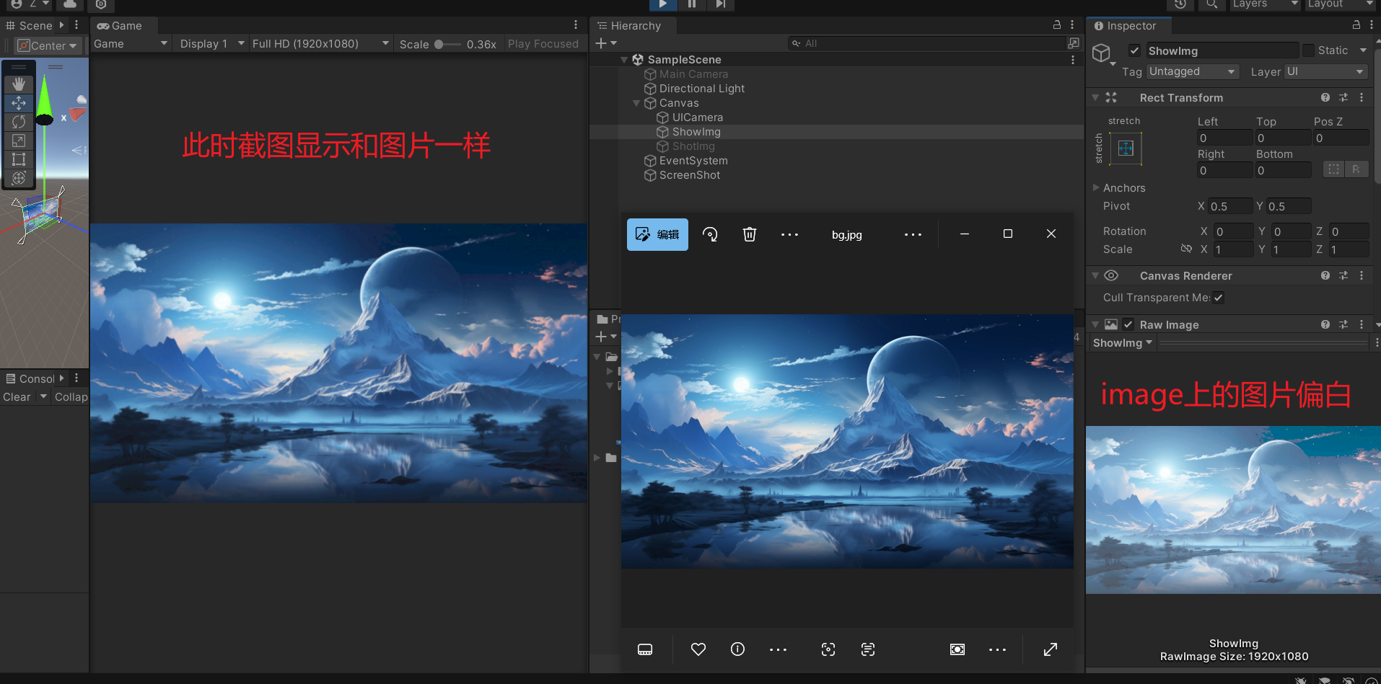Toggle the Static checkbox
1381x684 pixels.
[1308, 50]
